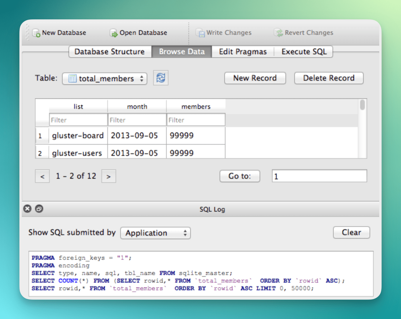Expand the total_members table selector arrows
Viewport: 401px width, 319px height.
[x=142, y=78]
